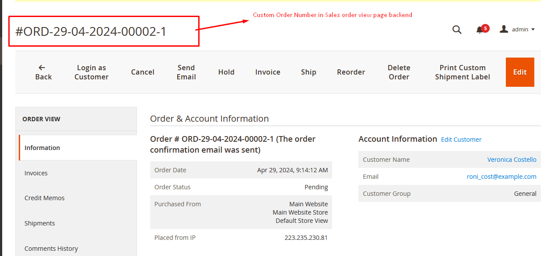Screen dimensions: 554x256
Task: Reorder this order
Action: pos(351,72)
